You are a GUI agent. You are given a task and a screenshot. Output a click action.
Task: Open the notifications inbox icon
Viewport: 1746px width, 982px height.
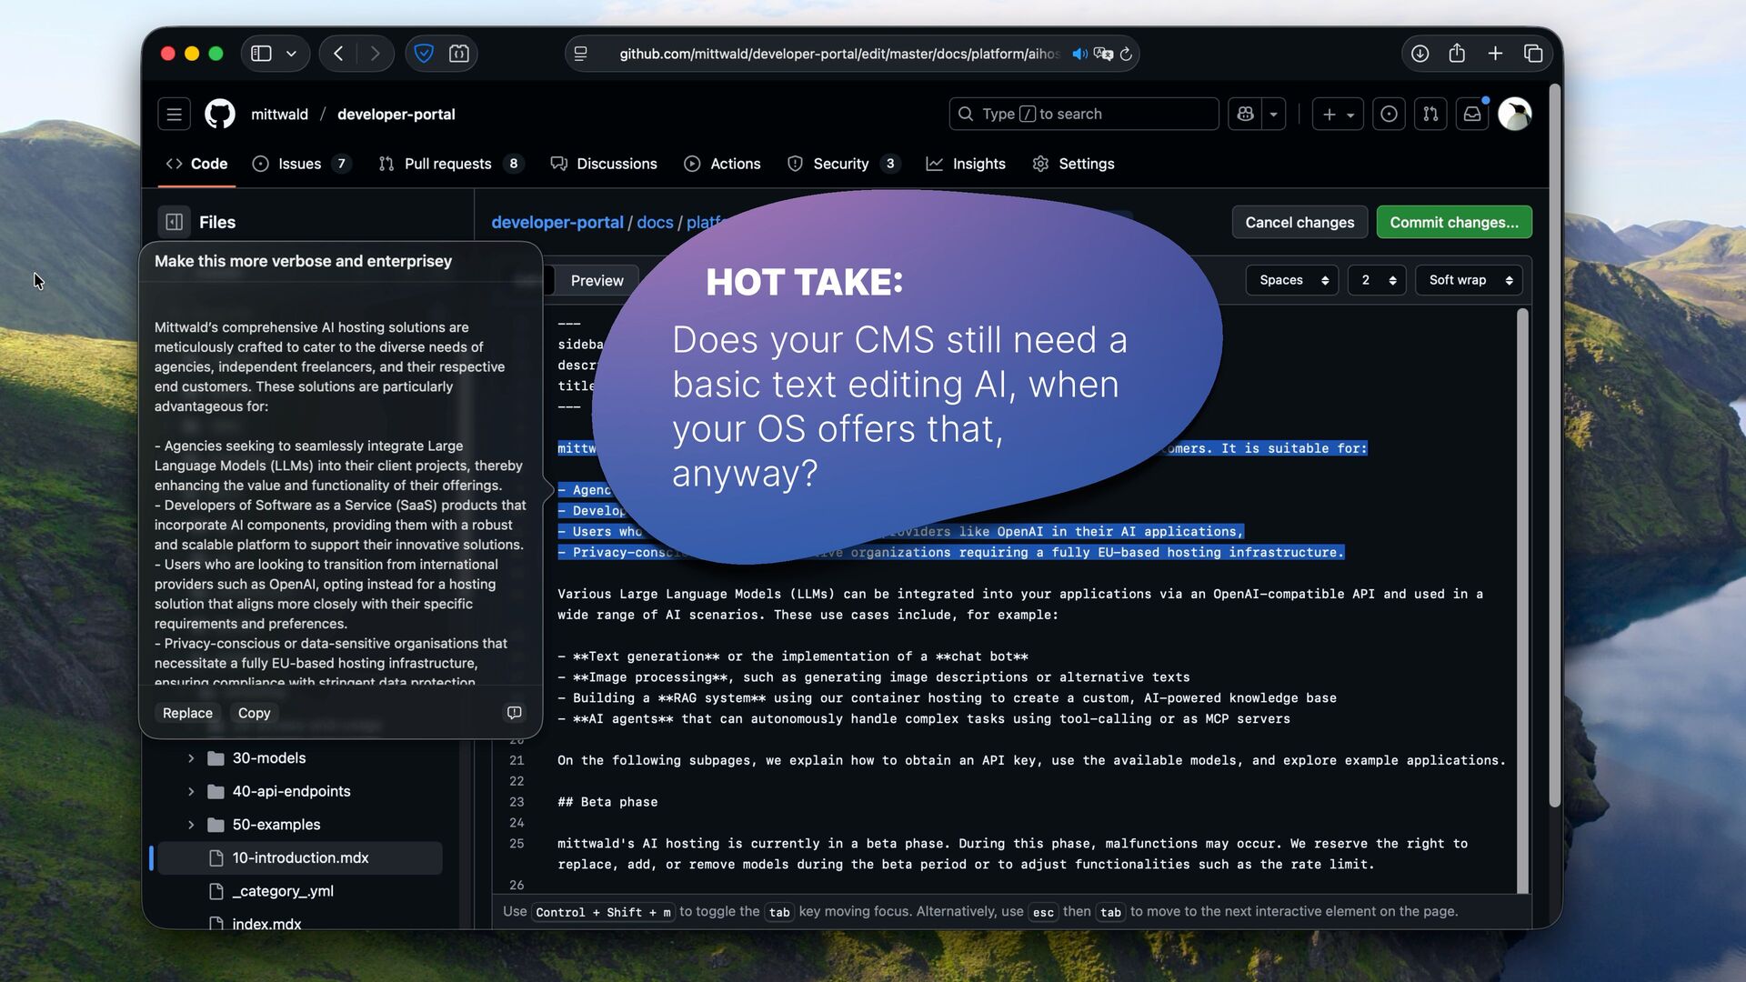point(1471,114)
